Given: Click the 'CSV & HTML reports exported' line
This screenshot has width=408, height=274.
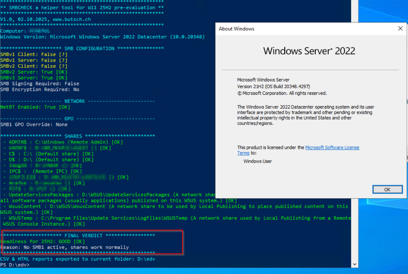Looking at the screenshot, I should click(78, 259).
